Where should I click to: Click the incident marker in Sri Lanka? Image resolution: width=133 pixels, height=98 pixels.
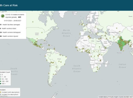pos(123,51)
